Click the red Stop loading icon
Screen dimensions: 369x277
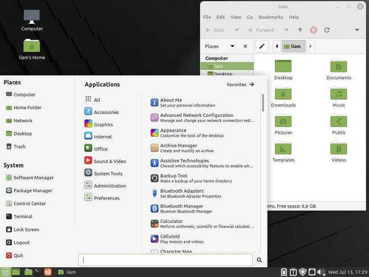313,30
